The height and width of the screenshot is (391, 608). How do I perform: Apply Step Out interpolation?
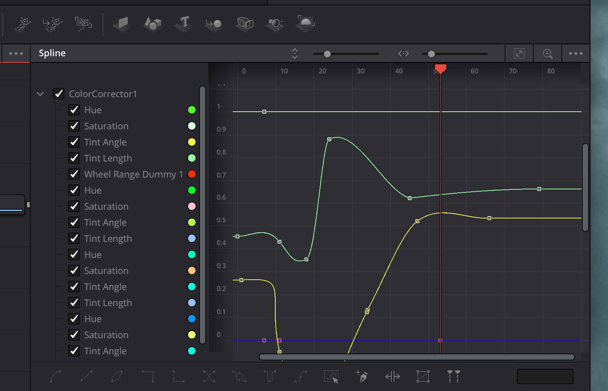pos(178,376)
